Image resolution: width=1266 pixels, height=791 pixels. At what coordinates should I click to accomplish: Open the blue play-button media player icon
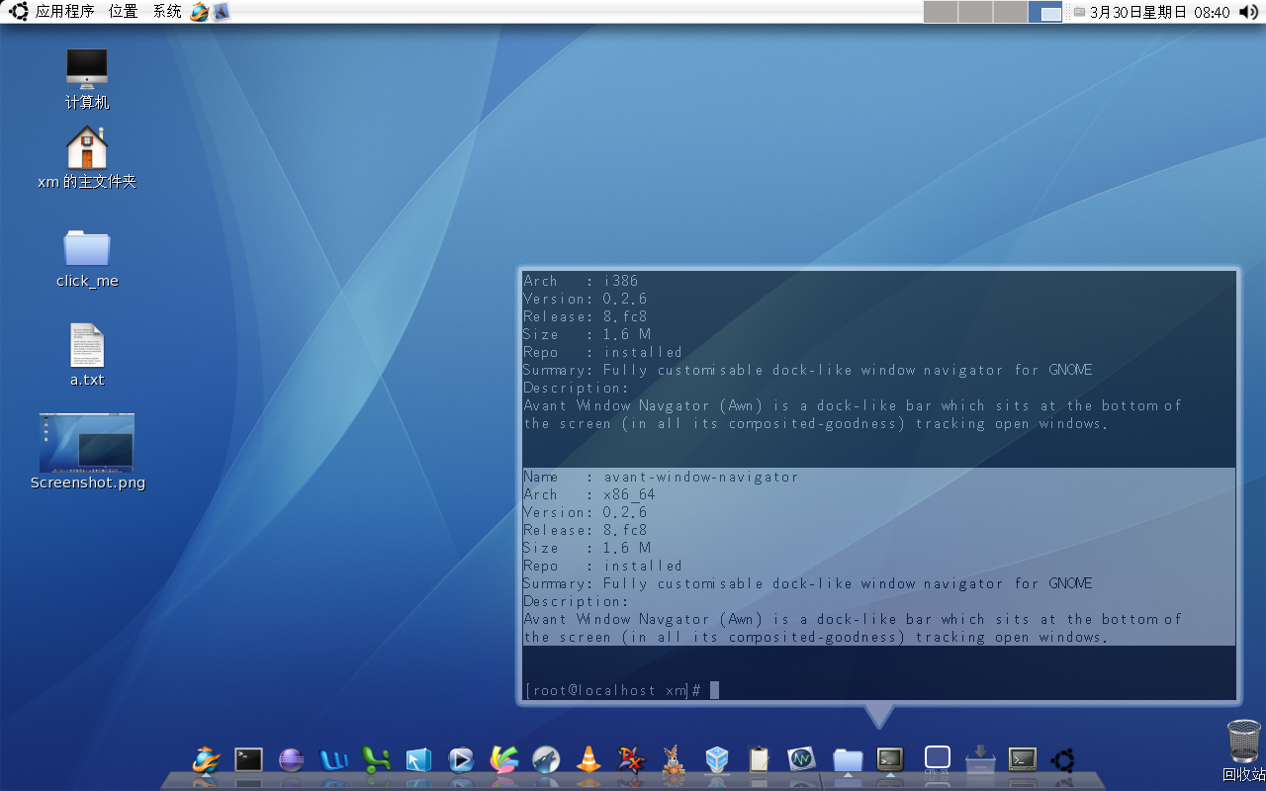pyautogui.click(x=461, y=759)
